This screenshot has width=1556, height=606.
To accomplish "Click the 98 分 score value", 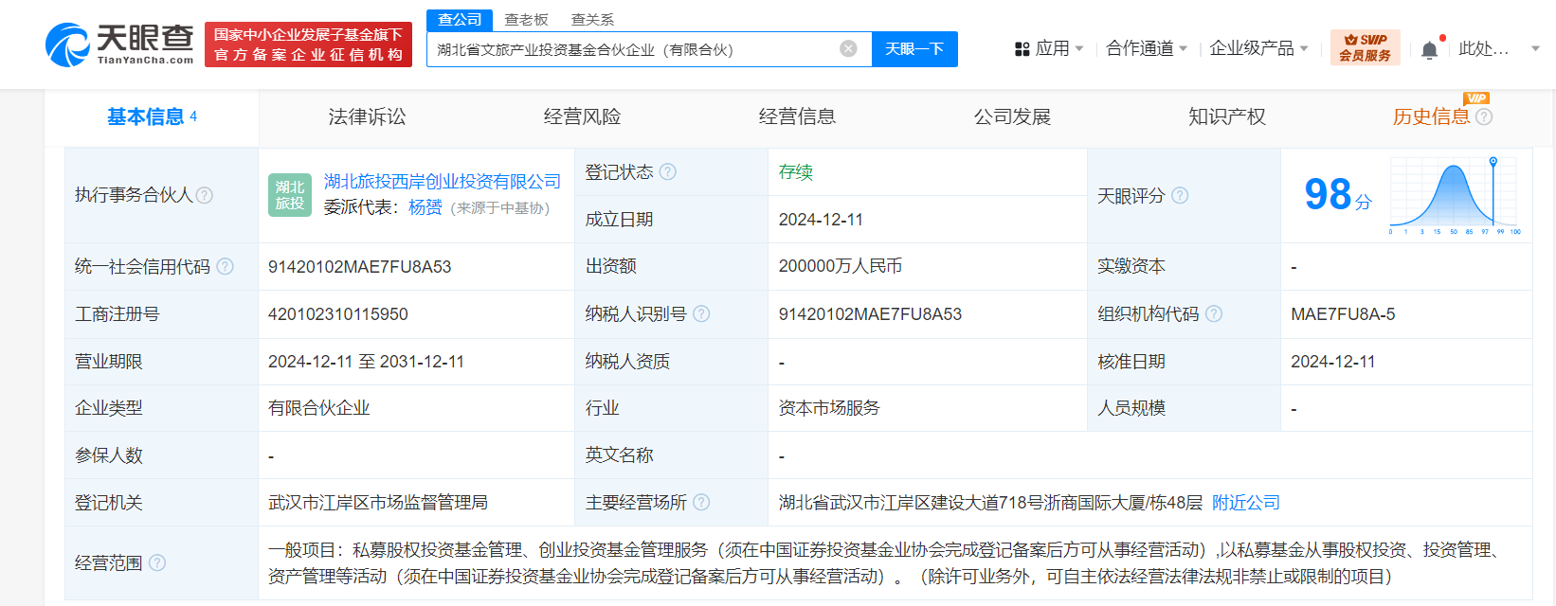I will point(1338,195).
